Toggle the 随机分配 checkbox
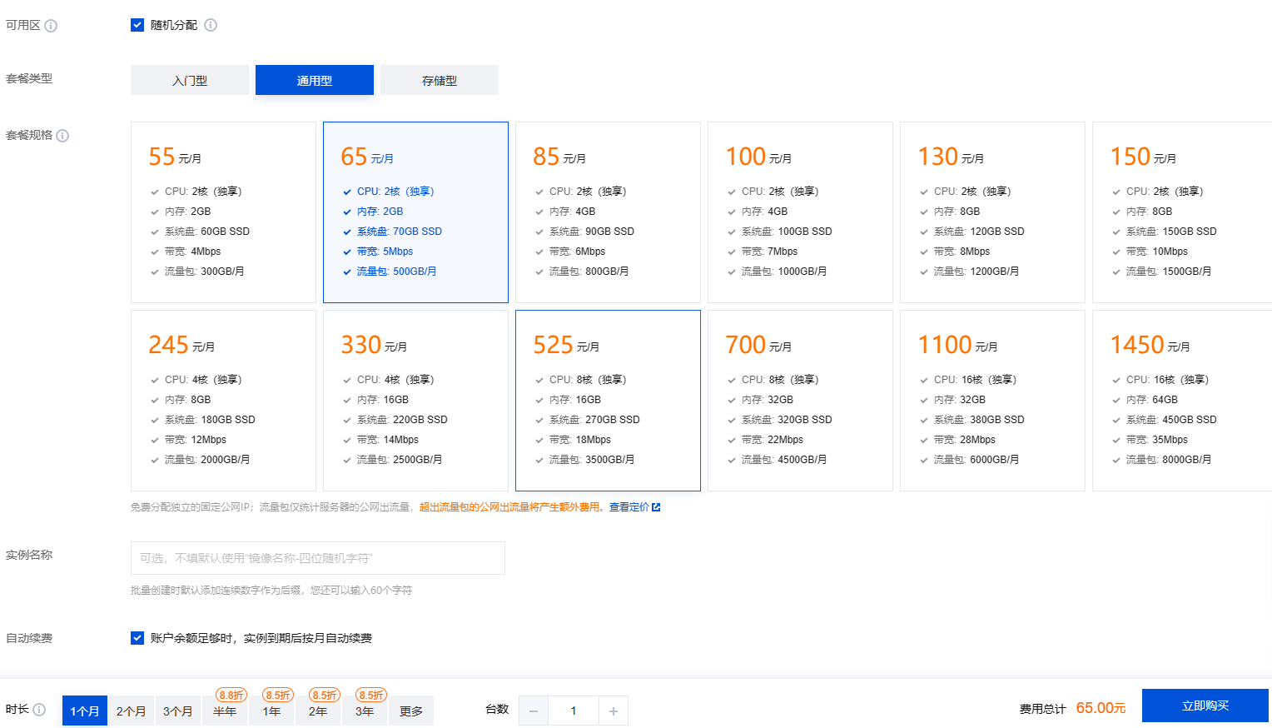The image size is (1272, 728). 137,25
